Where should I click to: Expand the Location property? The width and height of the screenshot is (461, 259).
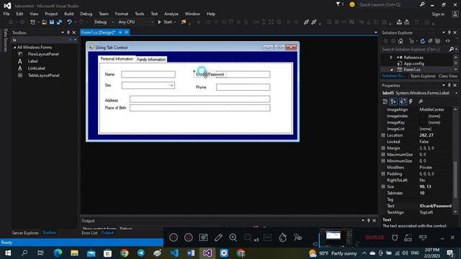coord(383,135)
